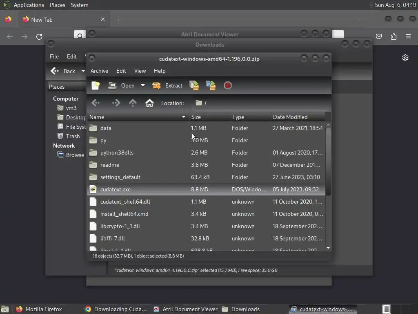Image resolution: width=418 pixels, height=314 pixels.
Task: Expand Back history dropdown in Downloads window
Action: (x=83, y=71)
